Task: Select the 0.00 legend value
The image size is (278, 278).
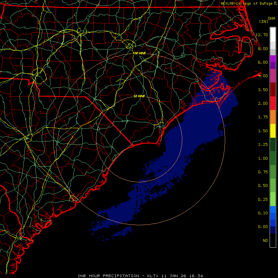Action: coord(263,227)
